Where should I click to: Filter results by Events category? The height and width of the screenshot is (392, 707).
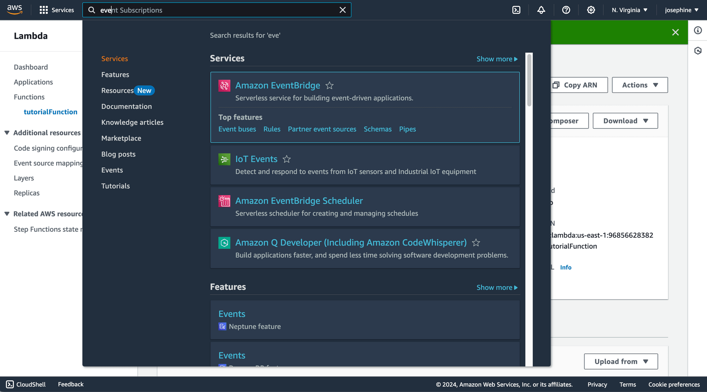(112, 170)
